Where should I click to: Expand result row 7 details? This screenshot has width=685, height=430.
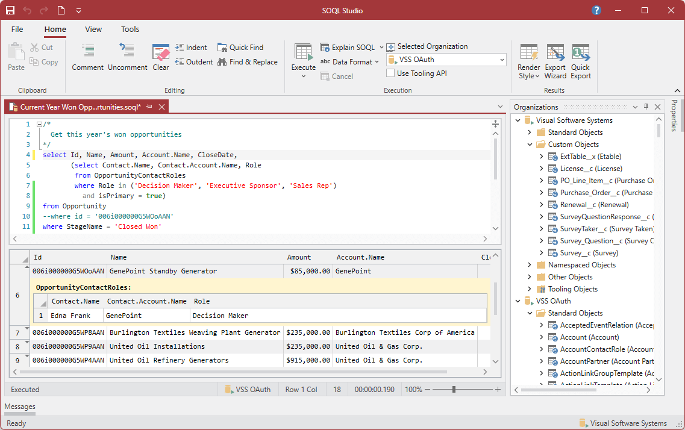click(x=27, y=328)
